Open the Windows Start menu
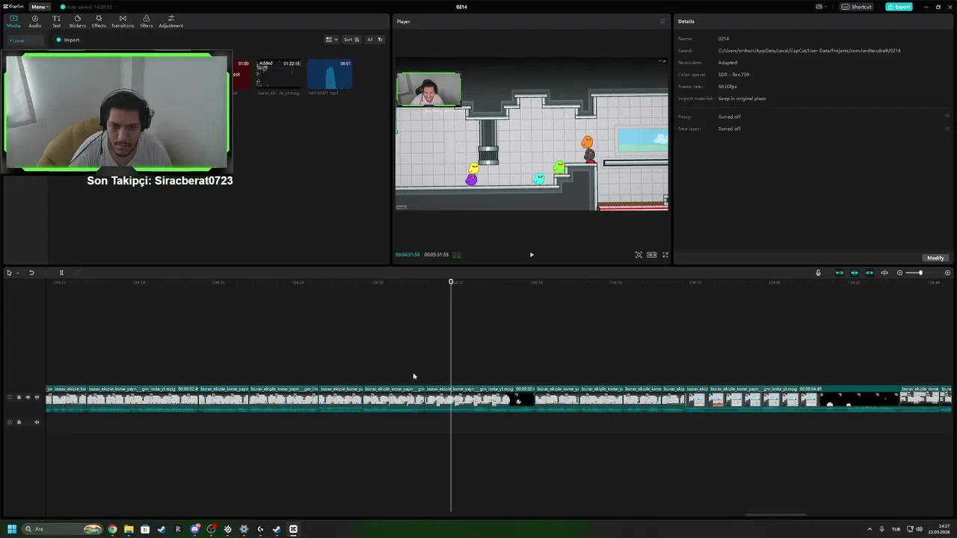Screen dimensions: 957x538 coord(12,529)
